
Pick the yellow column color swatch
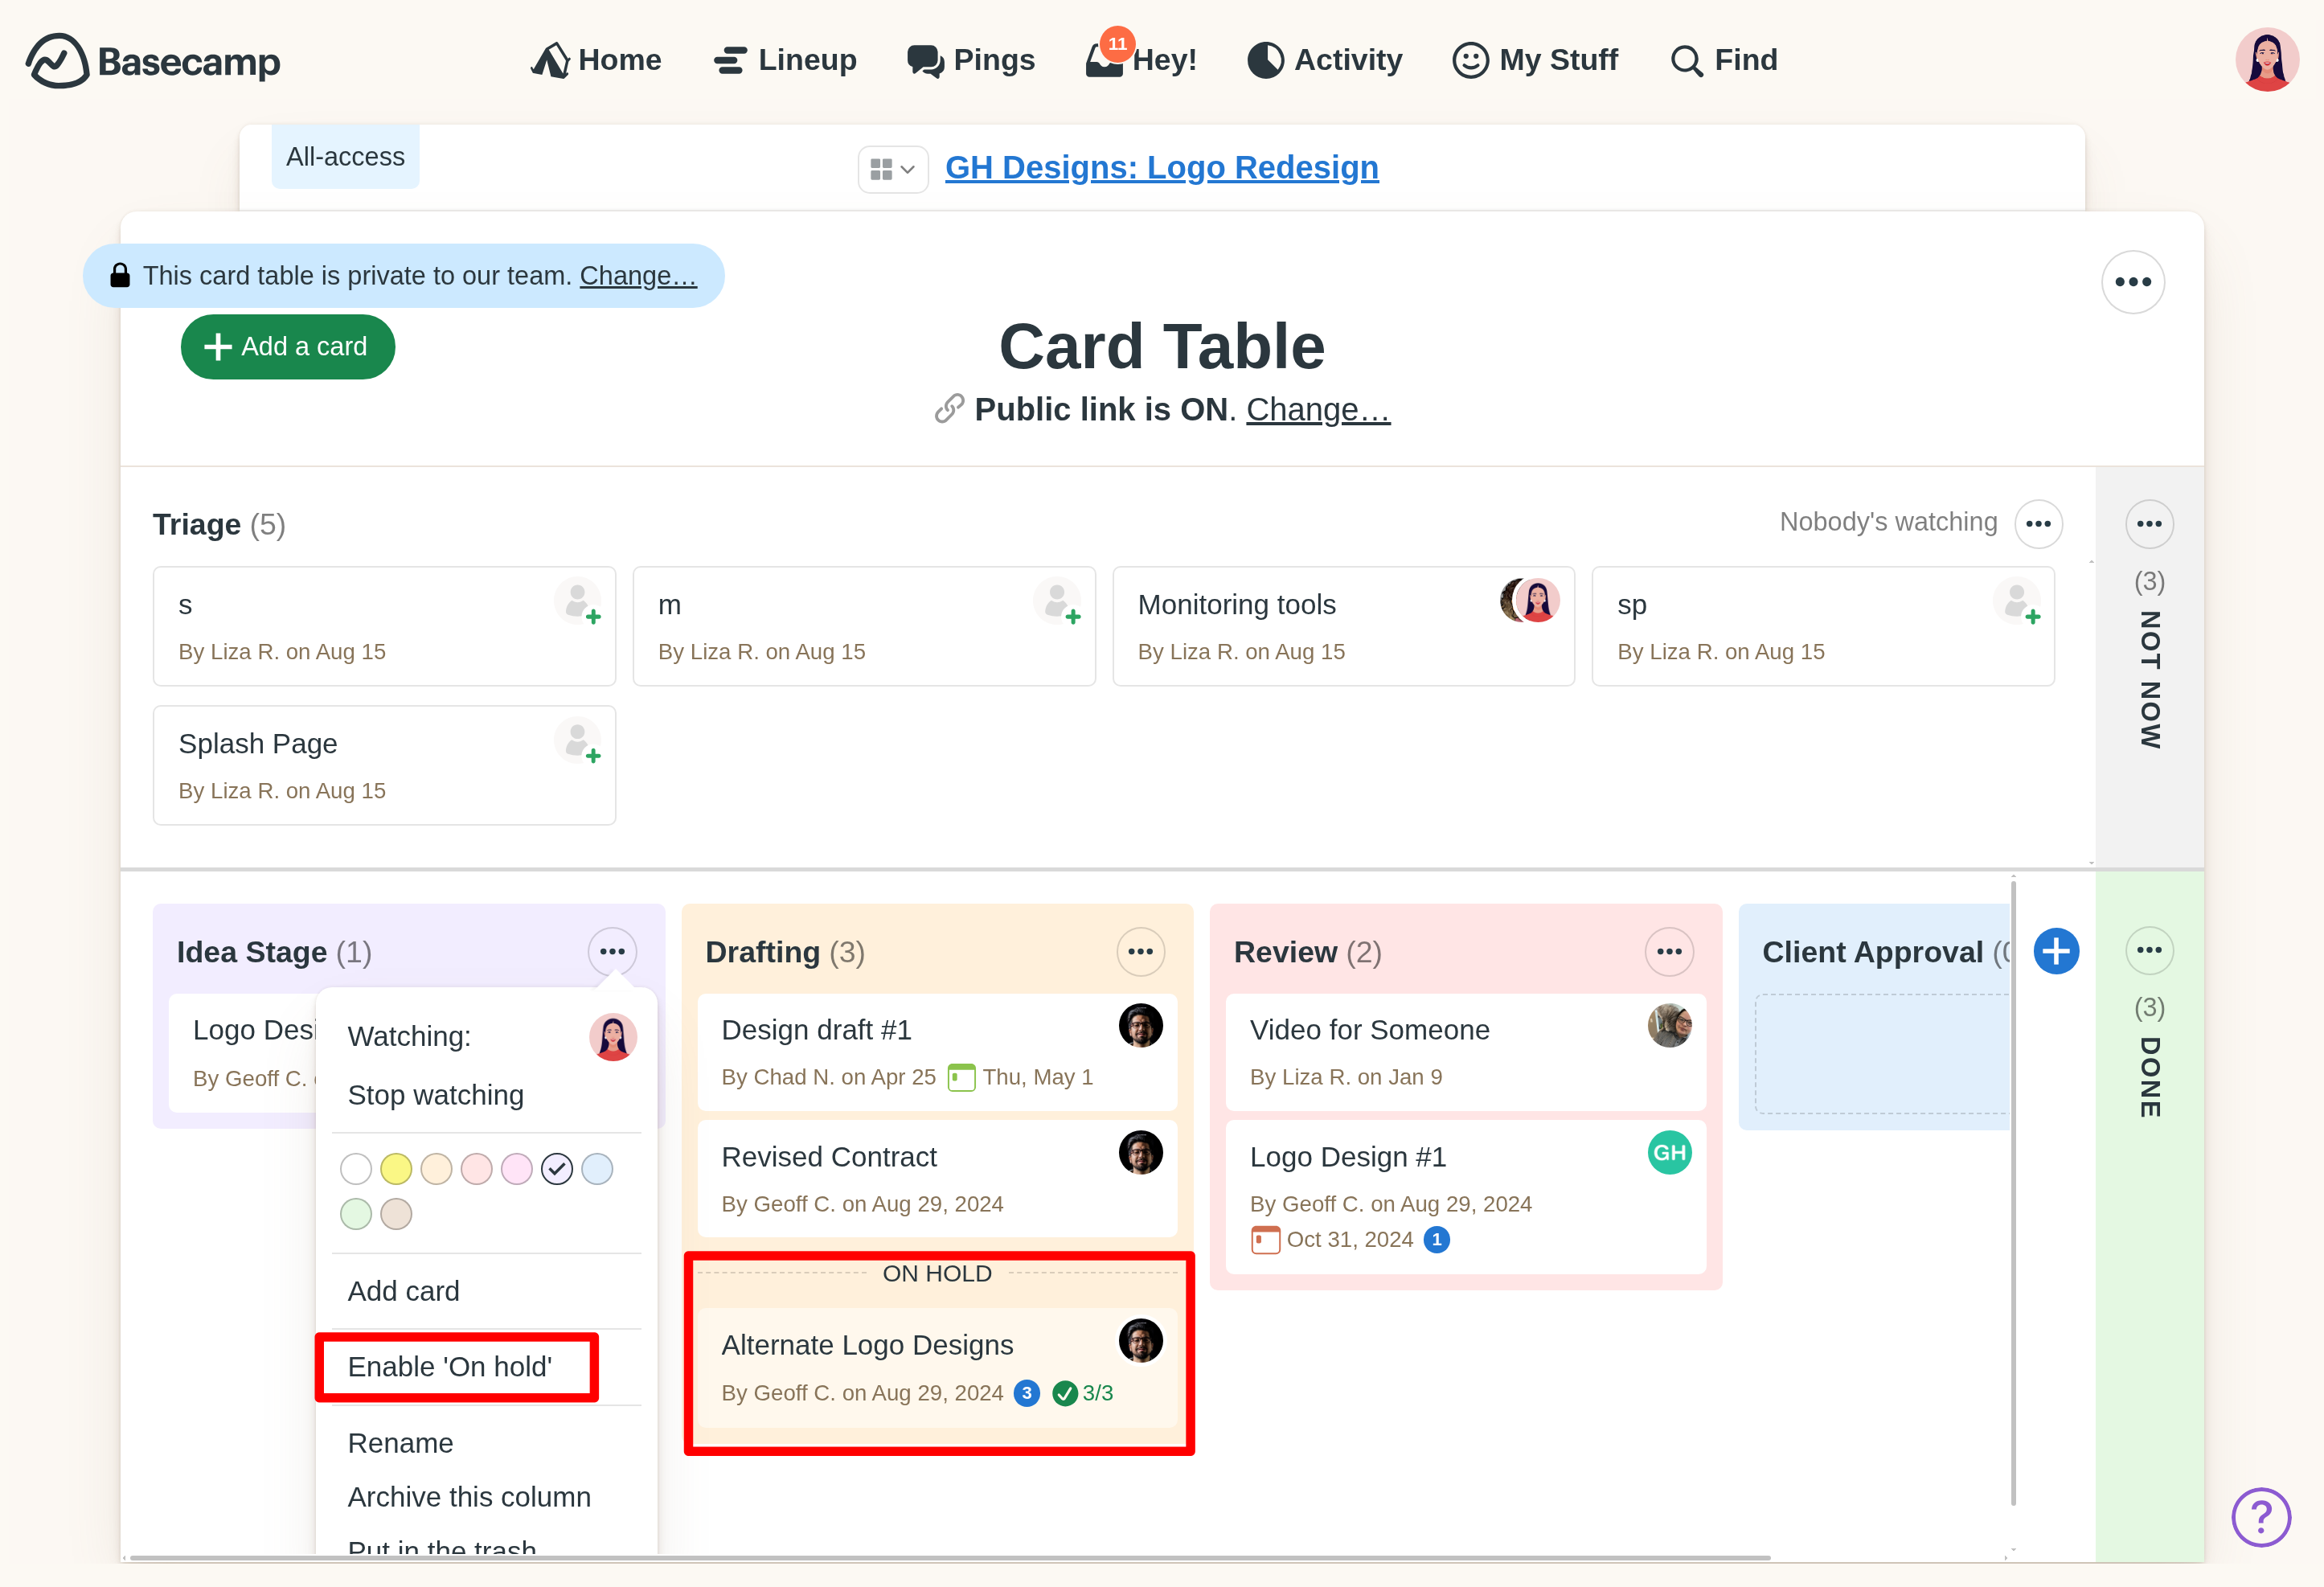click(x=396, y=1168)
